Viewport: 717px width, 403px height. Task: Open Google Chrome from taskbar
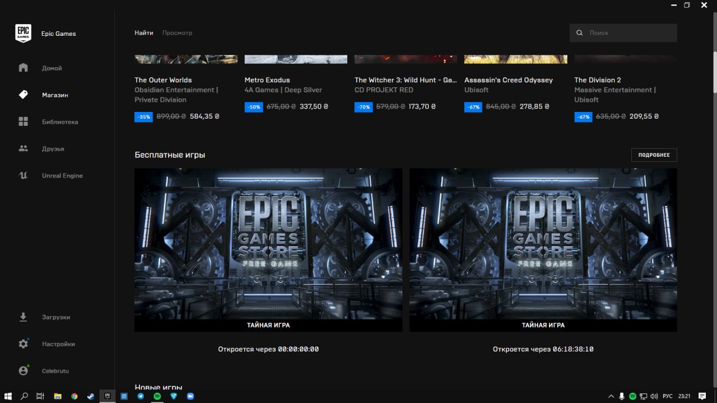tap(74, 396)
